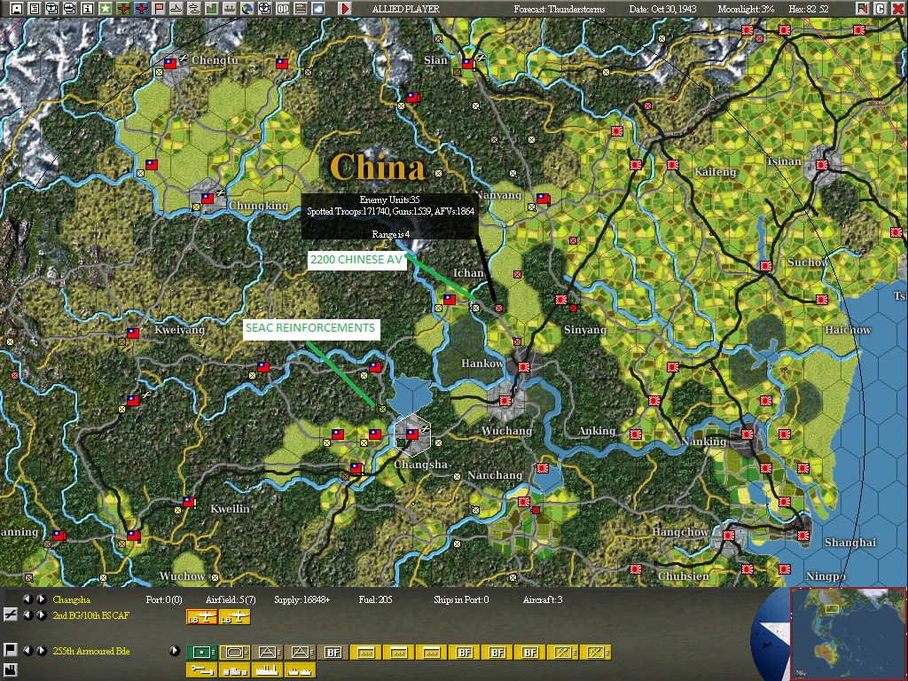Screen dimensions: 908x681
Task: Select the Nanyang Chinese base flag
Action: 543,199
